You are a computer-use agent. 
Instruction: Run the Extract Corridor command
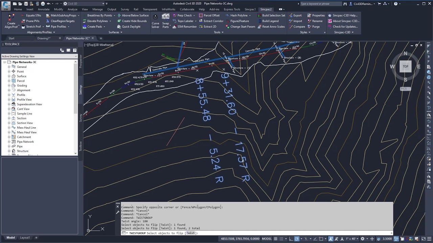click(x=211, y=21)
